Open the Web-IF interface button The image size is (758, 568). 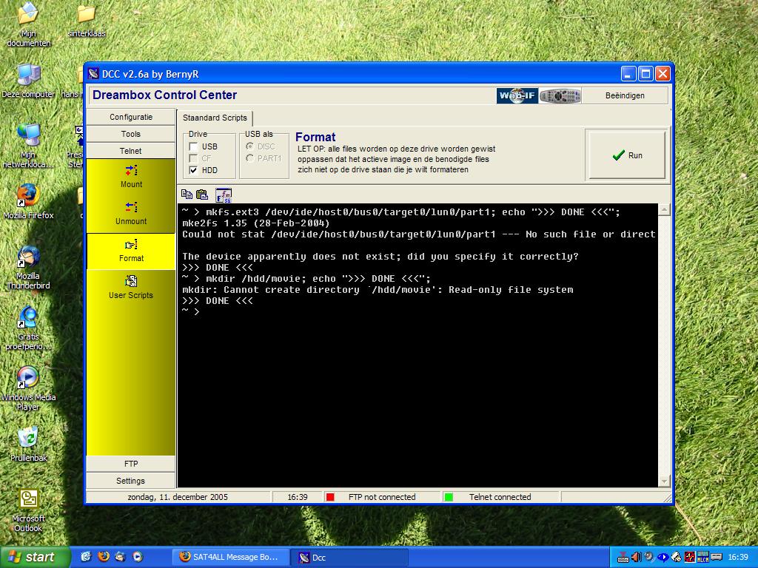pos(517,95)
